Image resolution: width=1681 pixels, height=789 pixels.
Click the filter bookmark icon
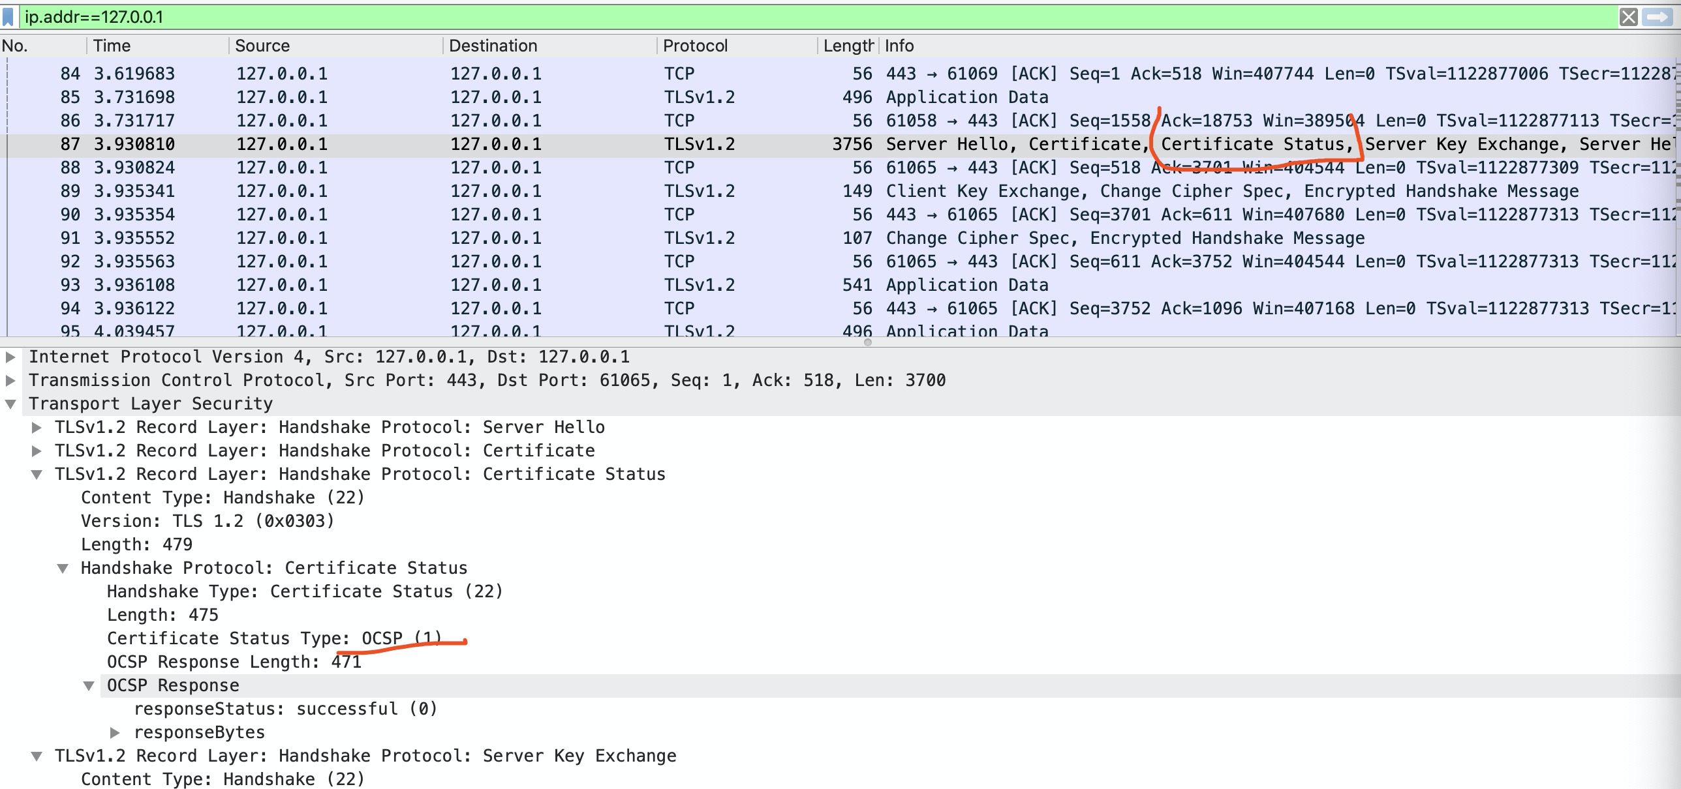click(9, 18)
